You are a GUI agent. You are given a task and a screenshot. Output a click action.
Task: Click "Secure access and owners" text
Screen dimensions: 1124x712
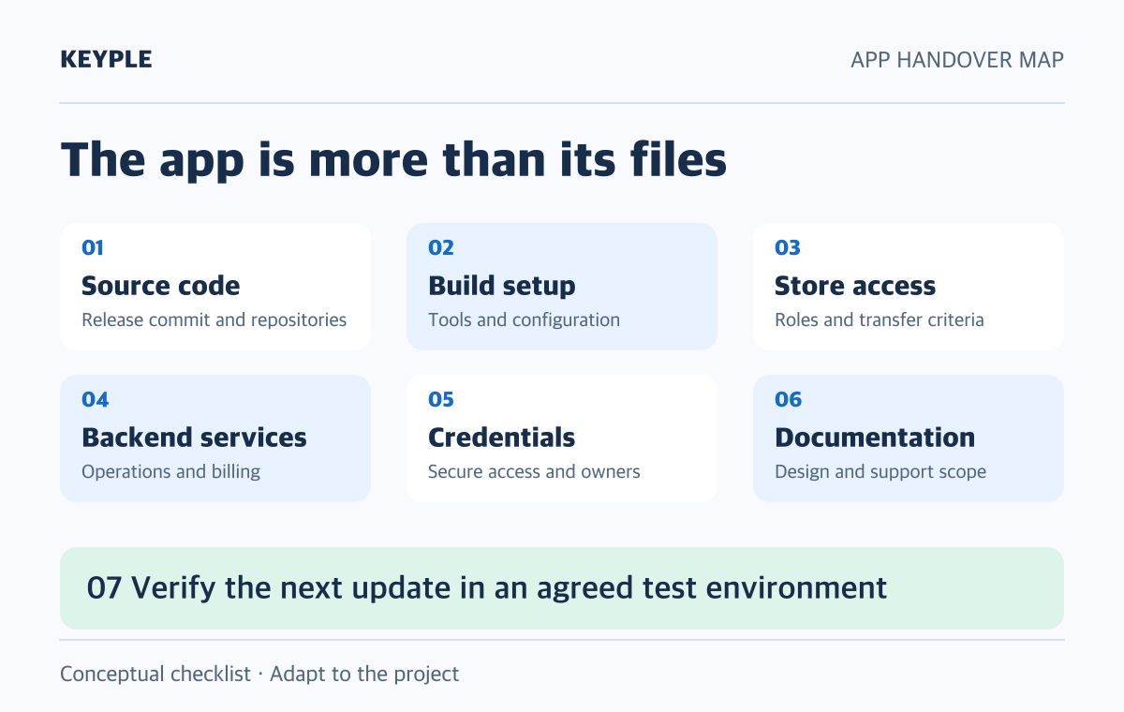point(534,471)
